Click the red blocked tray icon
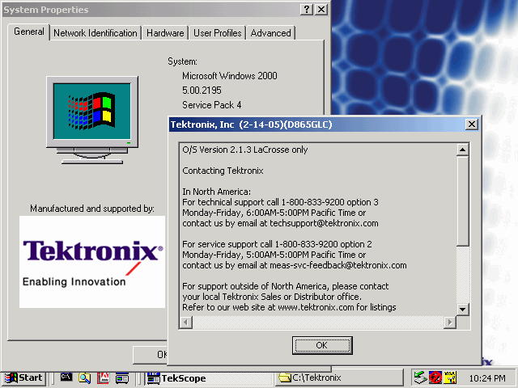Screen dimensions: 518x388 (435, 377)
